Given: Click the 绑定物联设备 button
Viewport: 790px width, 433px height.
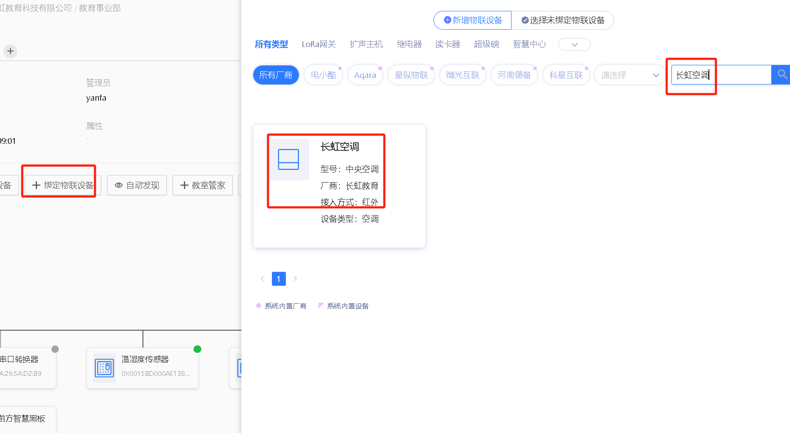Looking at the screenshot, I should click(x=63, y=185).
